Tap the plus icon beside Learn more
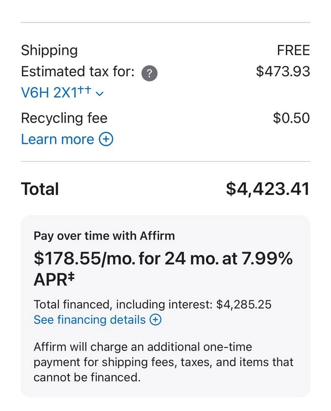 pyautogui.click(x=106, y=140)
